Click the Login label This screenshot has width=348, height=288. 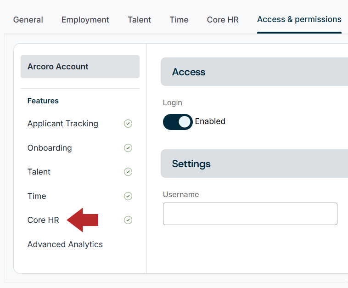(173, 103)
